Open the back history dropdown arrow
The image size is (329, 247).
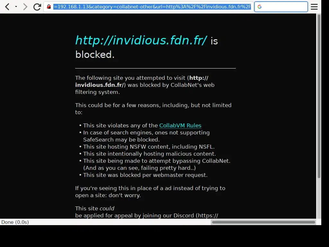click(16, 7)
